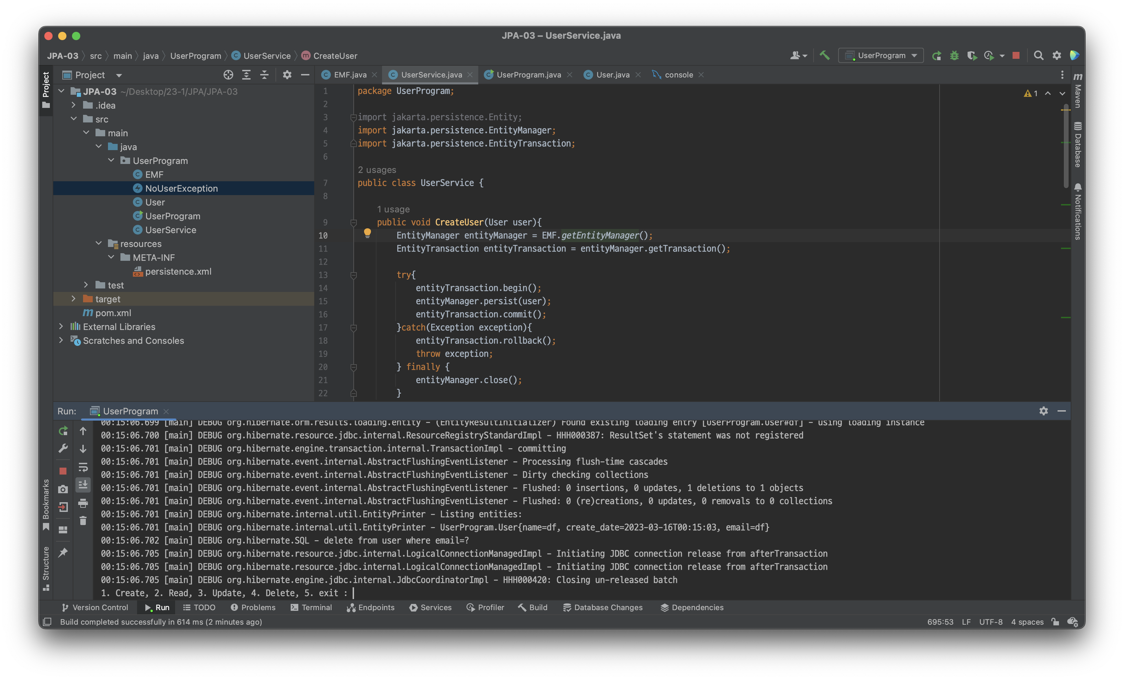
Task: Open Search Everywhere magnifier icon
Action: click(1039, 56)
